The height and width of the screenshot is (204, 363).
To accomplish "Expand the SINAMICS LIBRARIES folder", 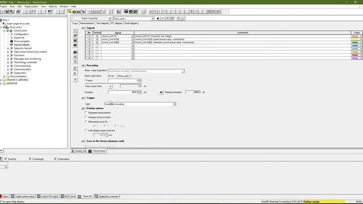I will tap(1, 80).
